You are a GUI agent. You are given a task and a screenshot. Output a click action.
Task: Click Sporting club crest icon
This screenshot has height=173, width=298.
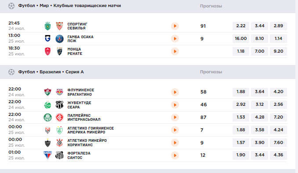click(x=48, y=26)
